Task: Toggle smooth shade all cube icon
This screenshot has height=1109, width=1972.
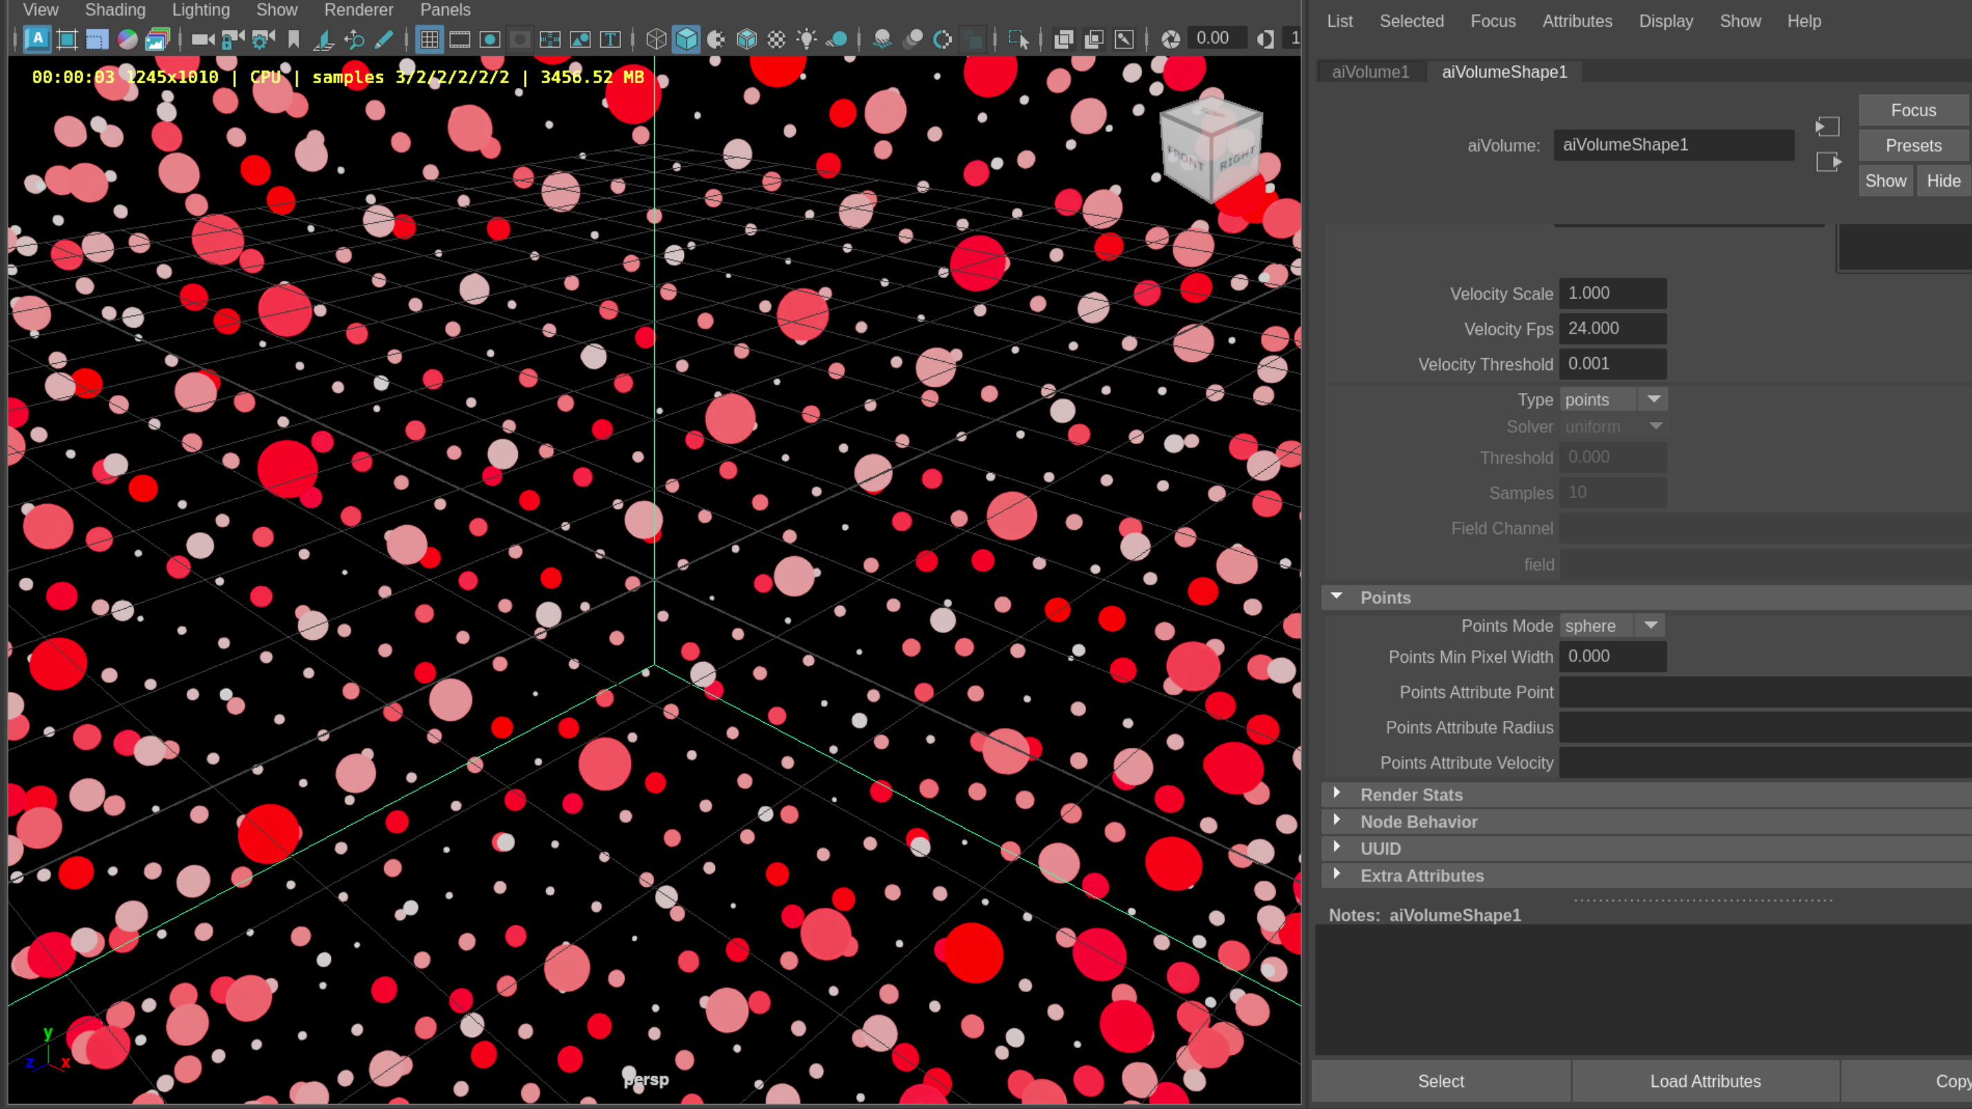Action: tap(687, 39)
